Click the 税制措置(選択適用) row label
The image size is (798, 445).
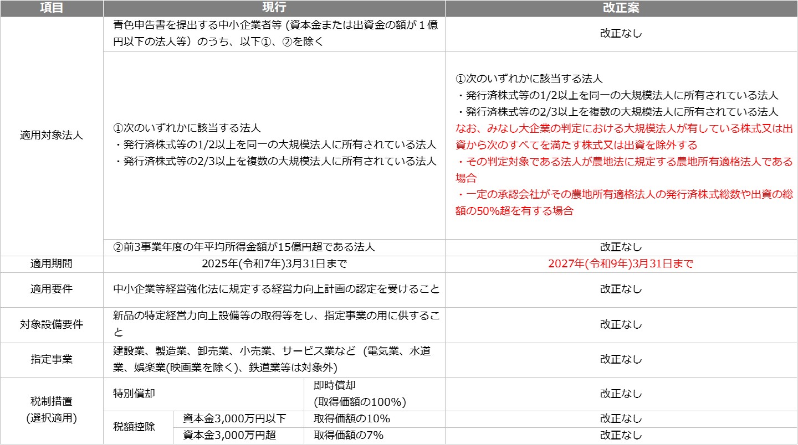coord(51,405)
